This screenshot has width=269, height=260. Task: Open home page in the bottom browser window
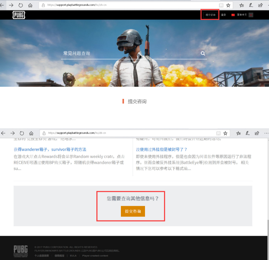[31, 133]
